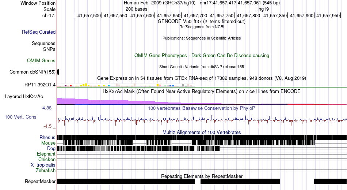Click the Basewise Conservation by PhyloP title
The height and width of the screenshot is (190, 347).
pyautogui.click(x=202, y=108)
